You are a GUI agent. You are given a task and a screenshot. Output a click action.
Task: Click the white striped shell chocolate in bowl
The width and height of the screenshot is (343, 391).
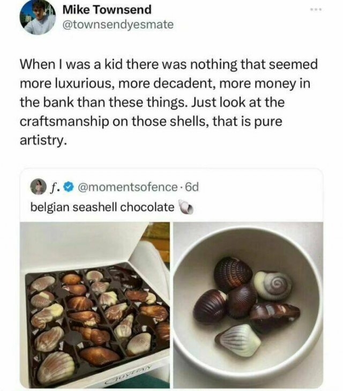coord(238,339)
